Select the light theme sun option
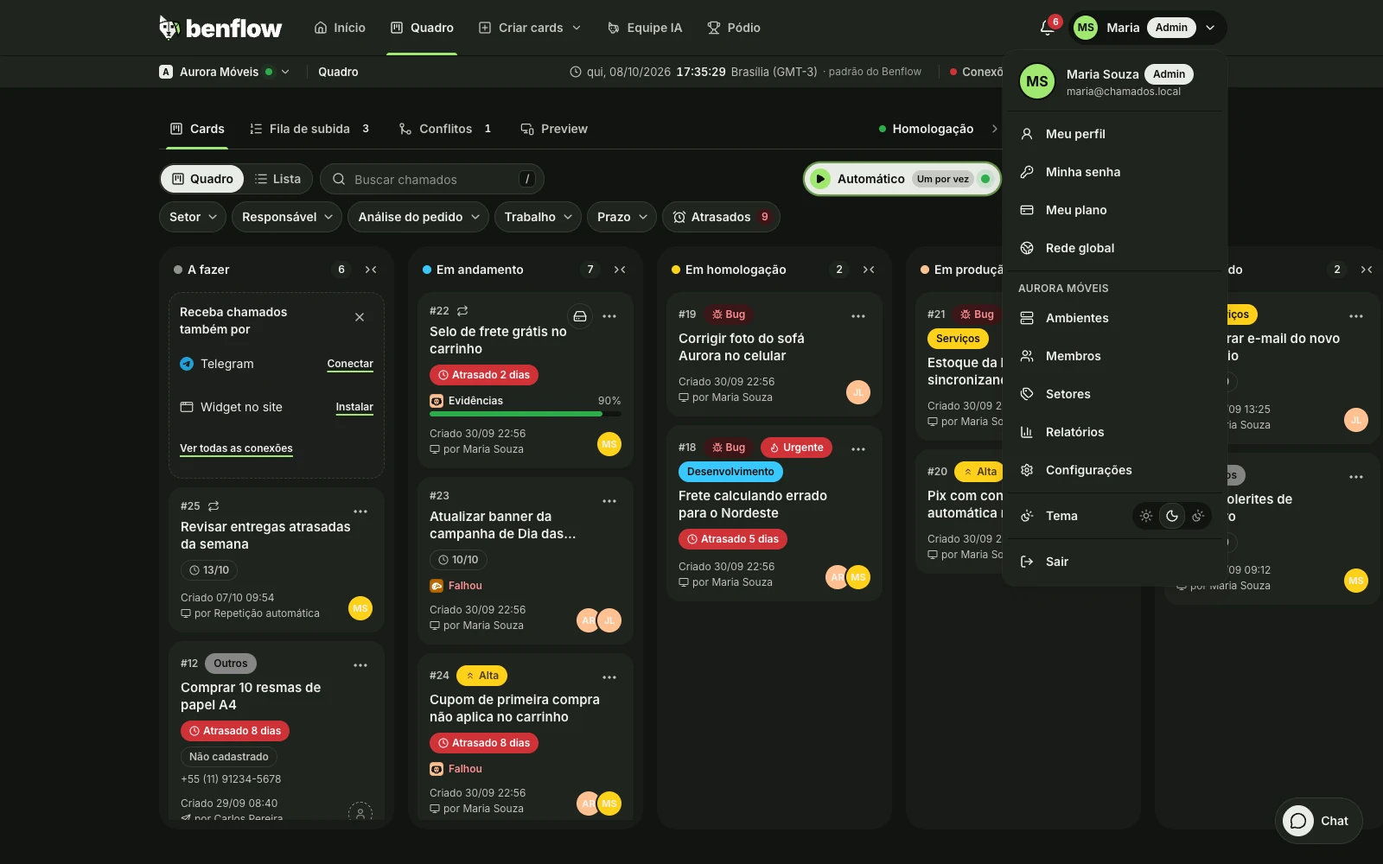Screen dimensions: 1383x864 point(1146,516)
